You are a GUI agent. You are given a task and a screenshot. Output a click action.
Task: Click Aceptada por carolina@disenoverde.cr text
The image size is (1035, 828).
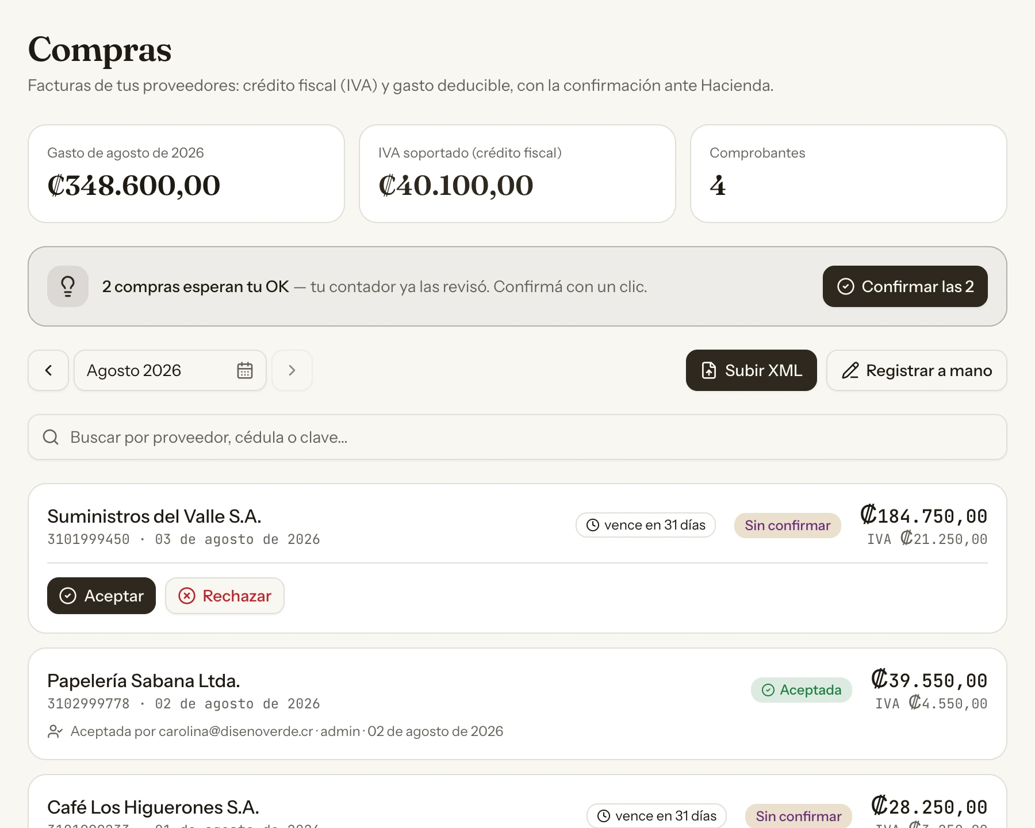[x=287, y=731]
